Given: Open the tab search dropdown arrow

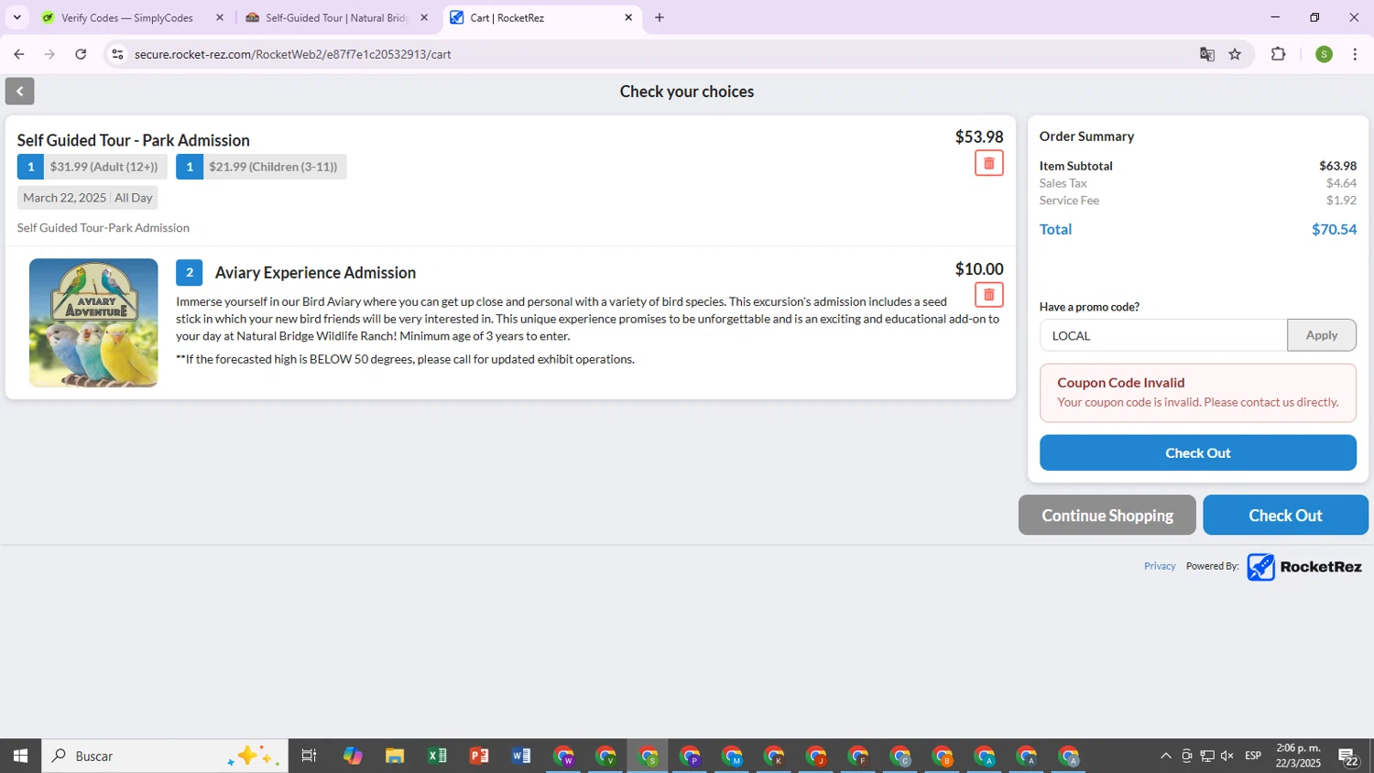Looking at the screenshot, I should [16, 17].
